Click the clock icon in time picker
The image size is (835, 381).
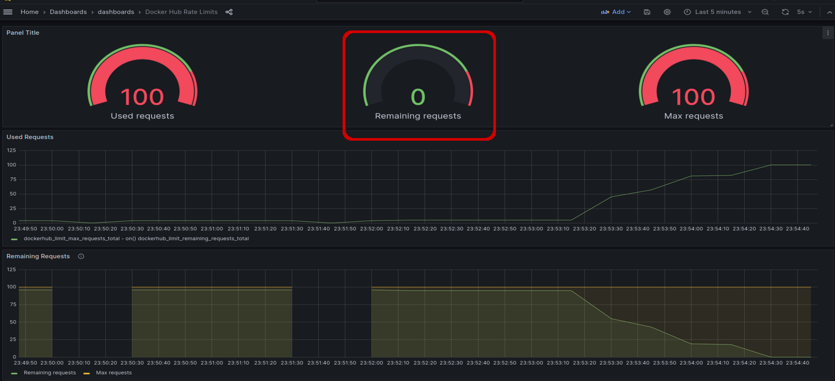coord(687,12)
